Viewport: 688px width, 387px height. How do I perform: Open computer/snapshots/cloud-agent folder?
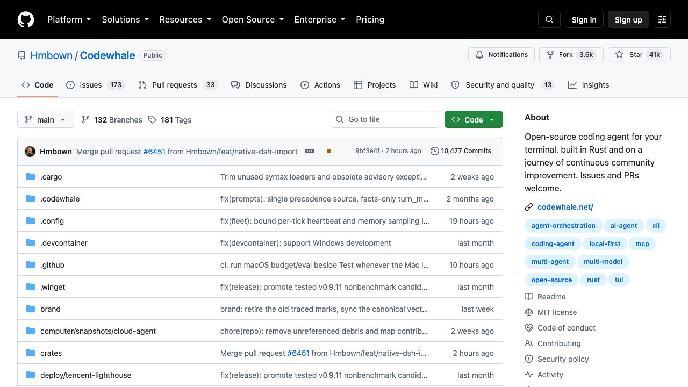pyautogui.click(x=98, y=331)
